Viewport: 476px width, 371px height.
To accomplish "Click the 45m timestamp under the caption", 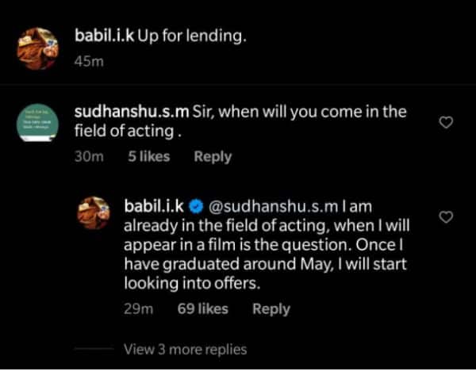I will tap(83, 63).
